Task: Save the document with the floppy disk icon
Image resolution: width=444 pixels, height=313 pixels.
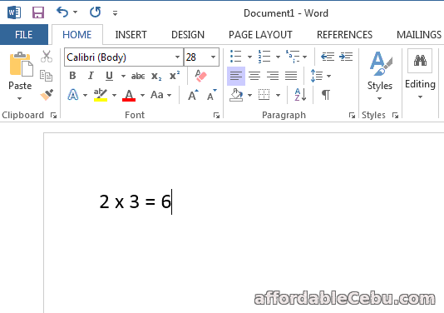Action: coord(38,12)
